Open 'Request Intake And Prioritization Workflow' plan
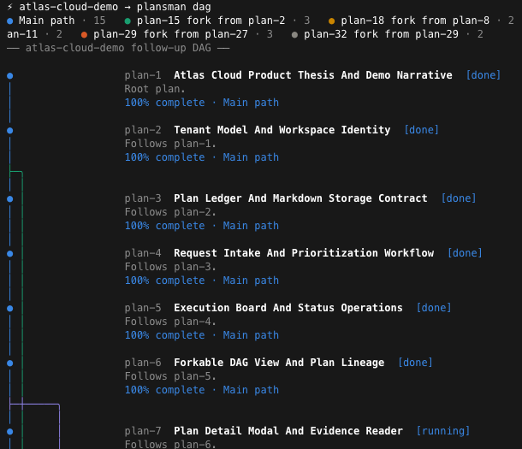 tap(304, 253)
